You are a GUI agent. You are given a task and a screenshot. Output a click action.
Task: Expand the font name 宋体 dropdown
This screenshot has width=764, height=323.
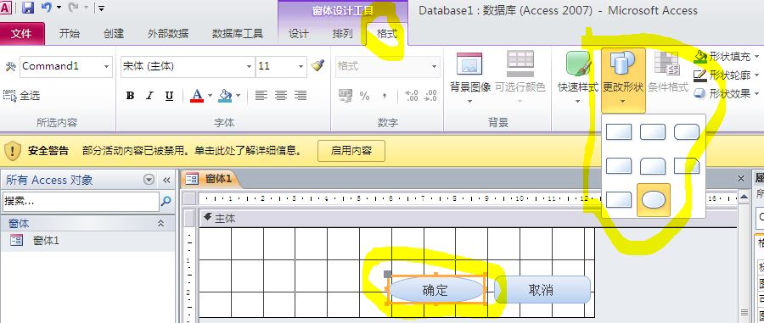coord(249,67)
